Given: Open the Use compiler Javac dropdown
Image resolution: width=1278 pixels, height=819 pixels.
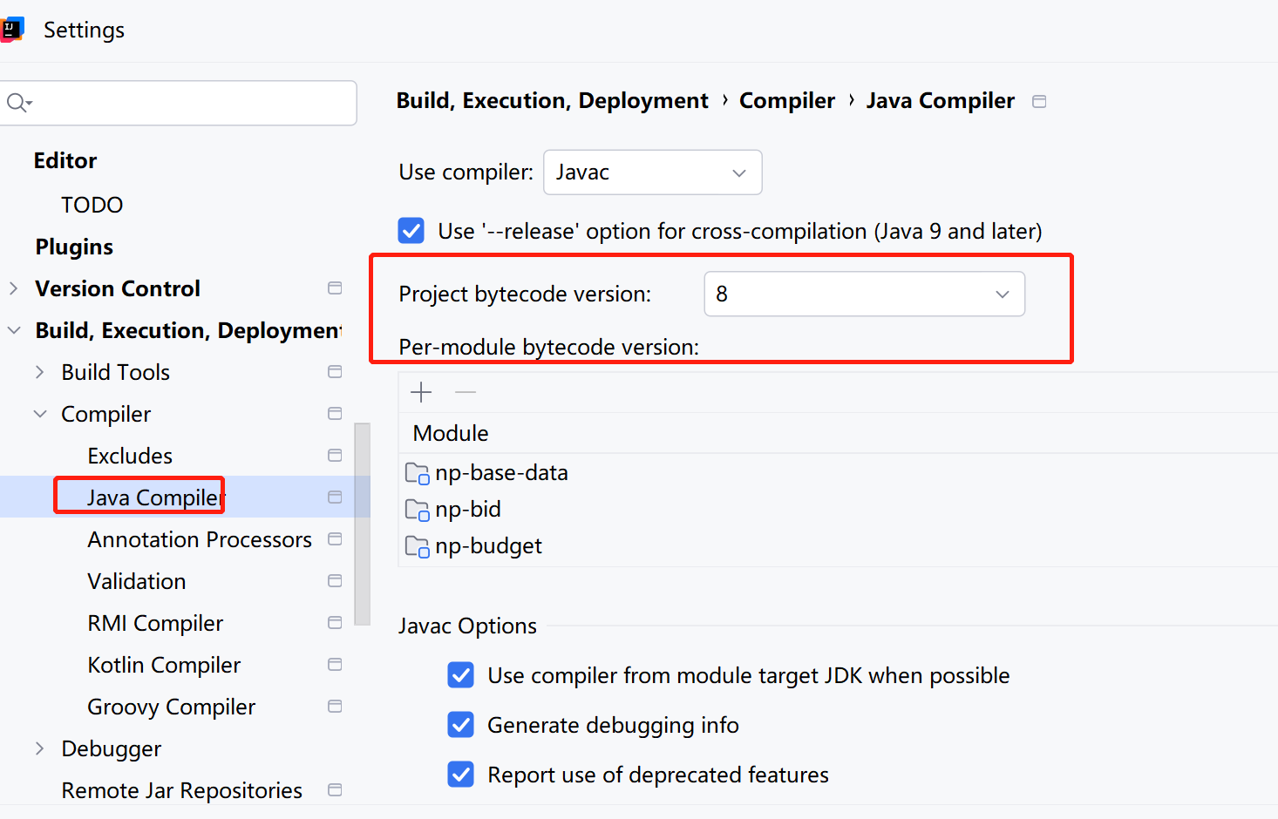Looking at the screenshot, I should (652, 173).
